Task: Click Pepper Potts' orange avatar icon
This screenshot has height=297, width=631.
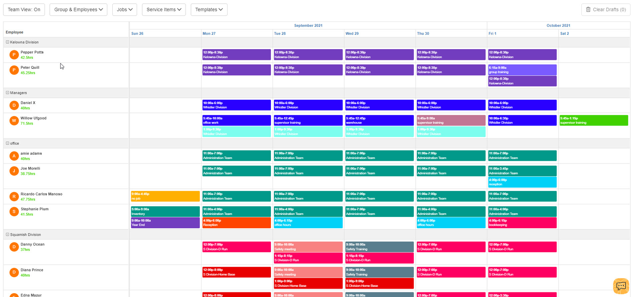Action: [x=14, y=55]
